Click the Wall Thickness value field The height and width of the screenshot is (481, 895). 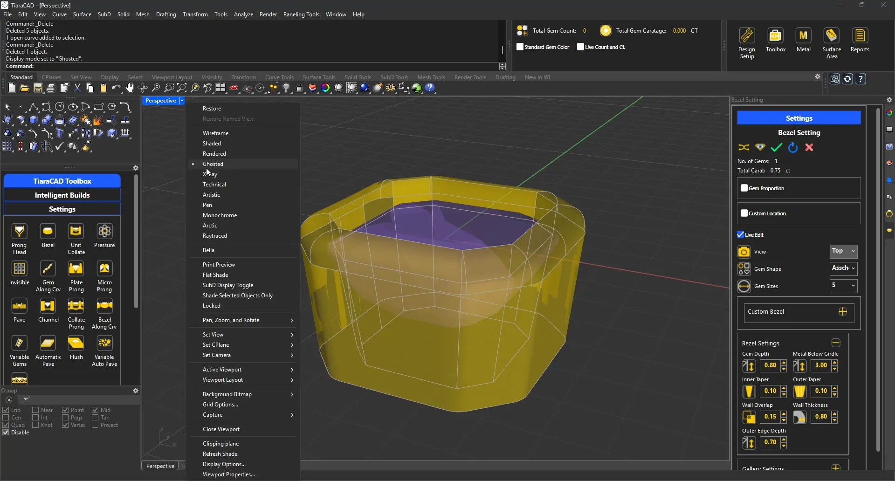(821, 417)
